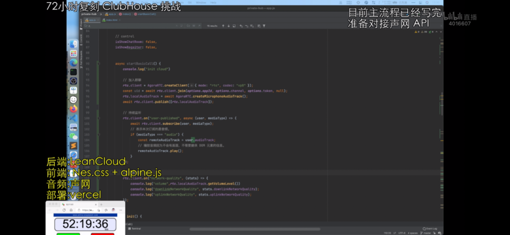Image resolution: width=510 pixels, height=235 pixels.
Task: Launch Firefox from the dock
Action: 74,109
